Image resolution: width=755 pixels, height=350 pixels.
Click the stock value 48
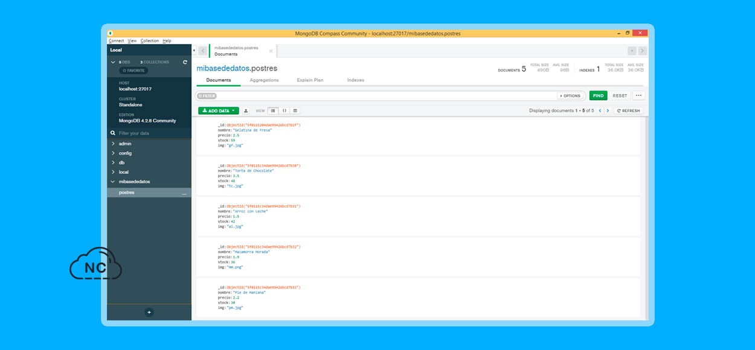pos(233,181)
